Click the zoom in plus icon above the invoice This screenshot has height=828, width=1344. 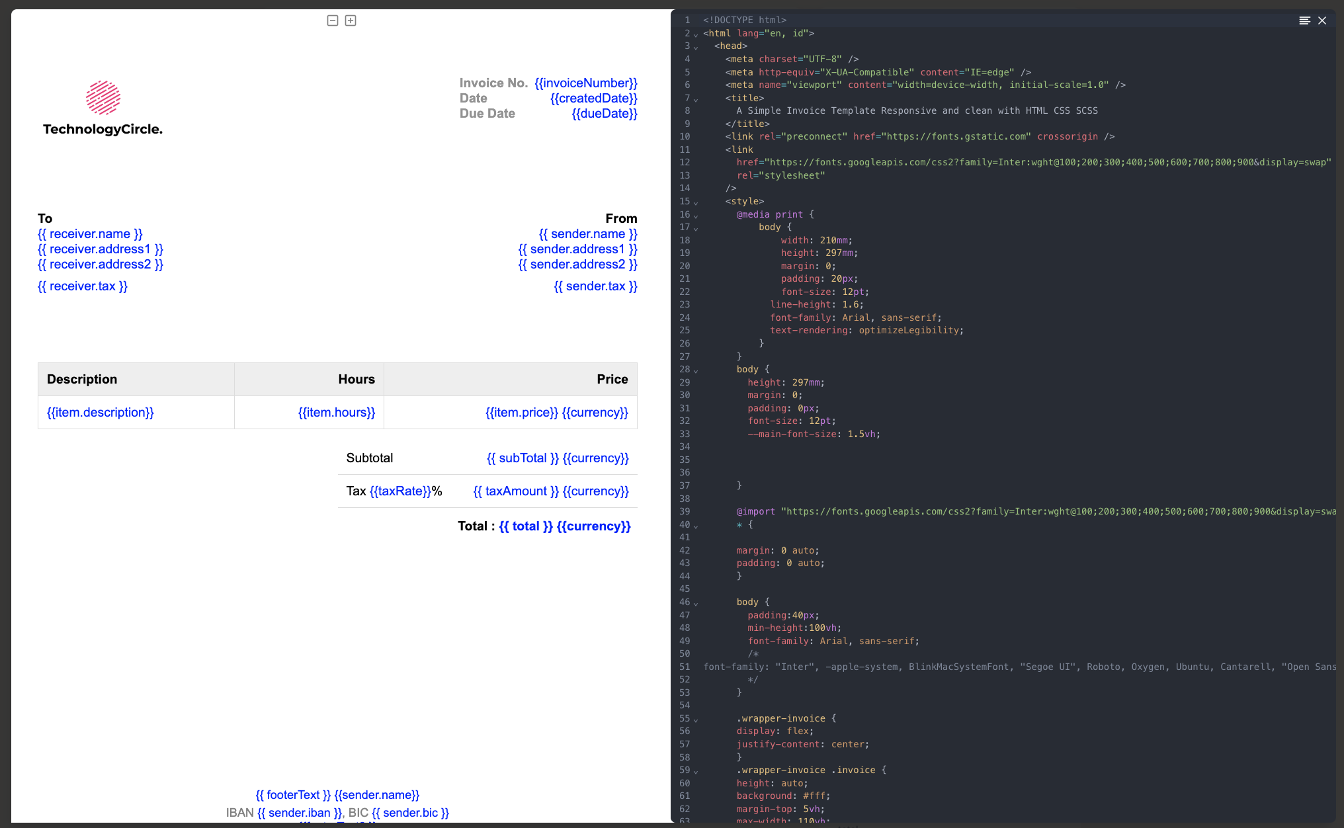coord(351,21)
